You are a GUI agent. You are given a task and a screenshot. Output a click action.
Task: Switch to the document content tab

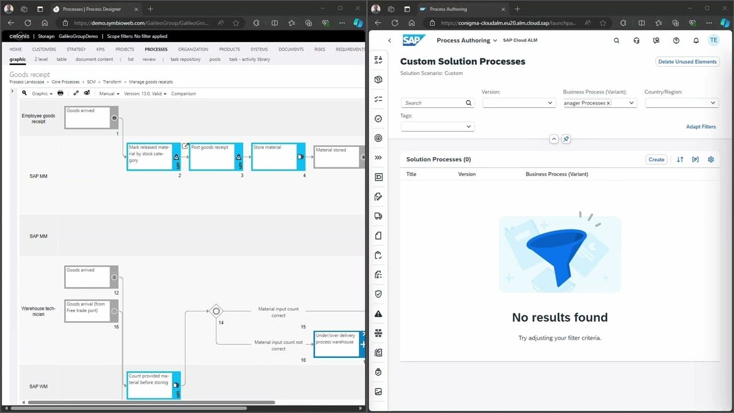tap(95, 59)
